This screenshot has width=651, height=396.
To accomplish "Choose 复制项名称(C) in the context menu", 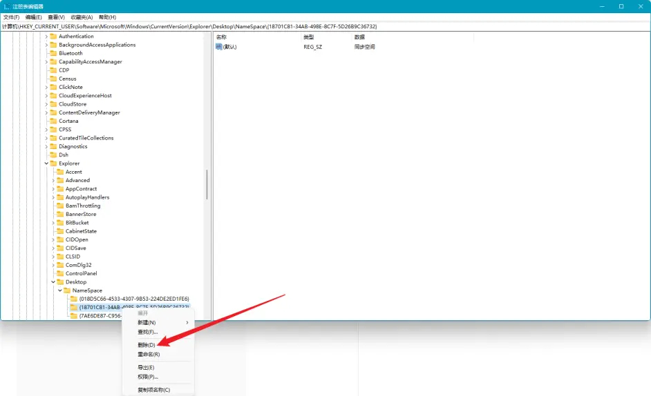I will 153,390.
